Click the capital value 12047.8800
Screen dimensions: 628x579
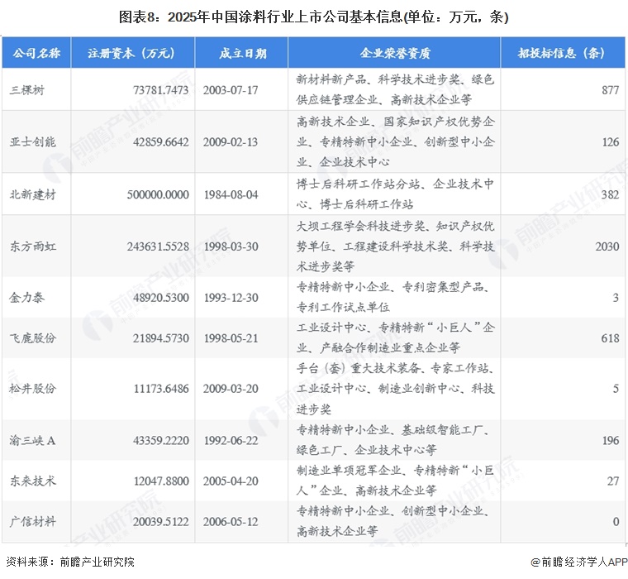[x=161, y=481]
